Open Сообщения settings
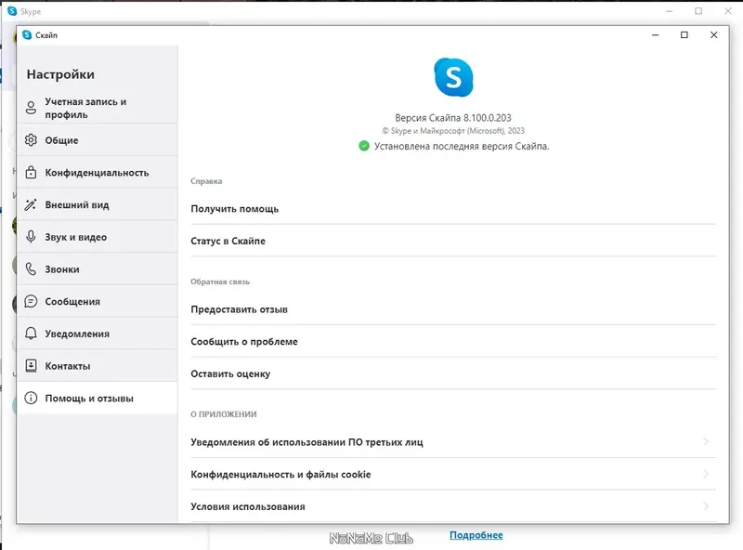743x550 pixels. pyautogui.click(x=98, y=301)
